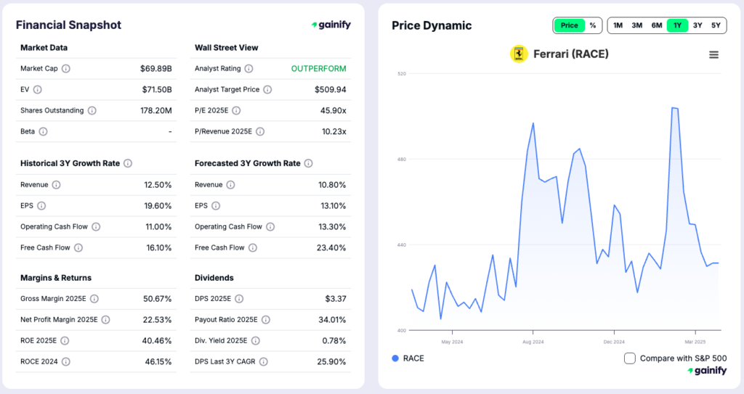Viewport: 744px width, 394px height.
Task: Click the OUTPERFORM analyst rating
Action: 318,69
